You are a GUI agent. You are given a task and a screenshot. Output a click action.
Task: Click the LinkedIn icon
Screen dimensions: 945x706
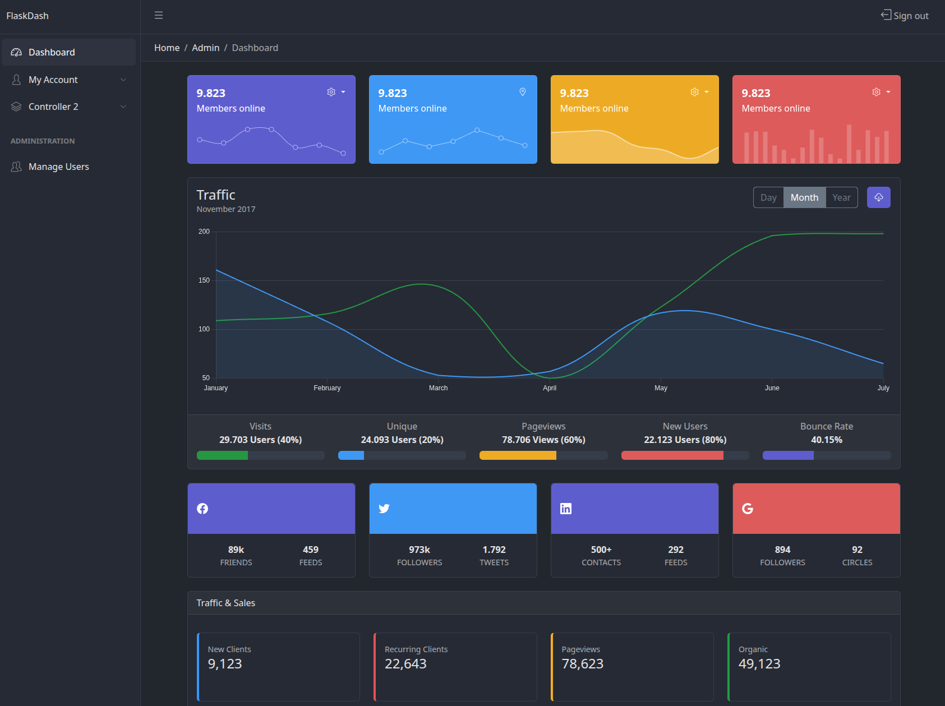tap(566, 509)
